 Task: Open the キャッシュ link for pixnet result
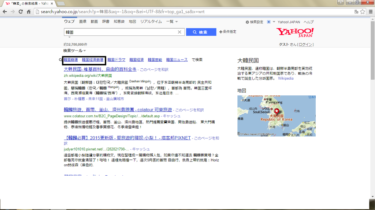(x=141, y=149)
